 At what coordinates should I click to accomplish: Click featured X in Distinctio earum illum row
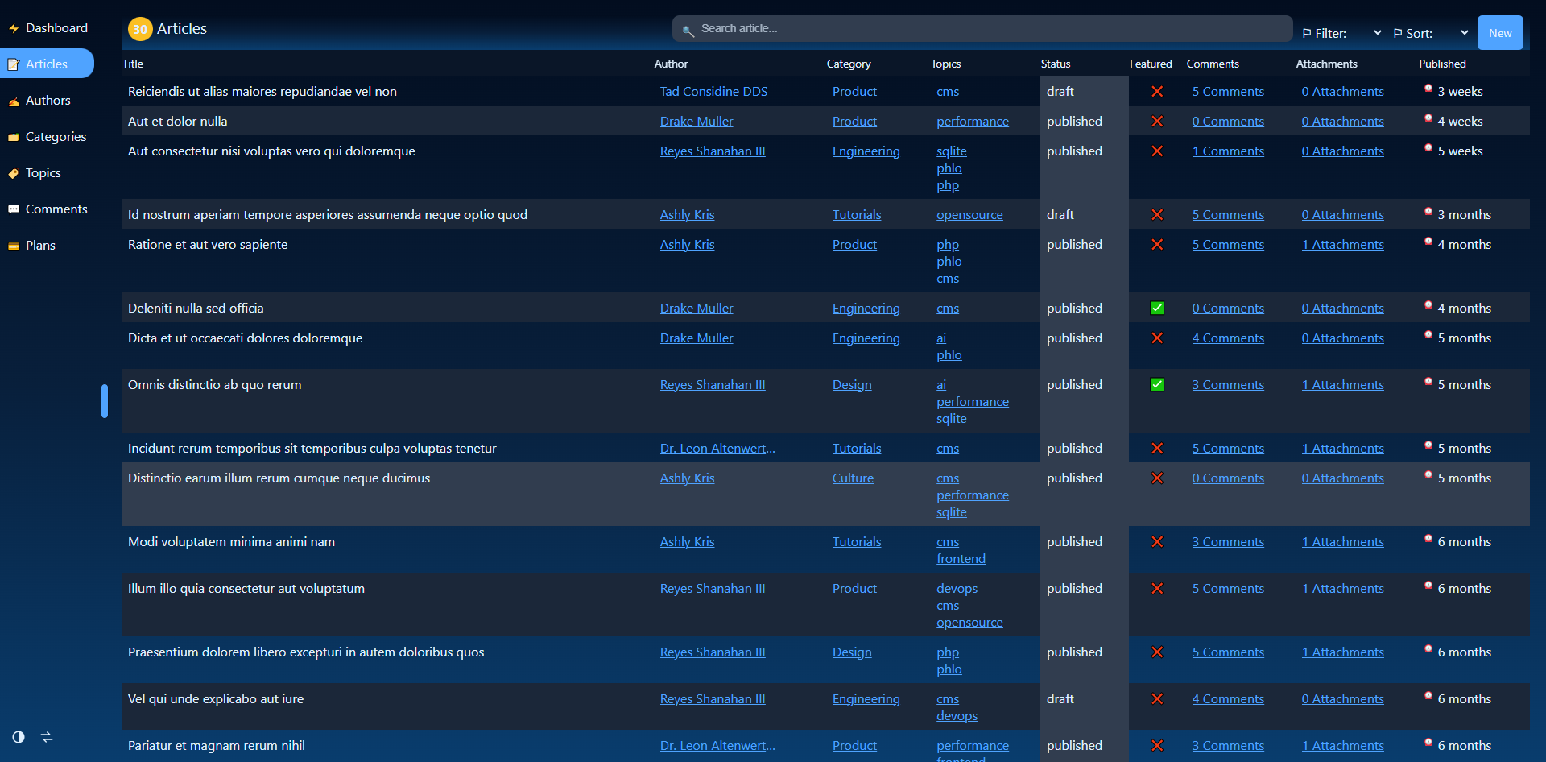(x=1157, y=478)
